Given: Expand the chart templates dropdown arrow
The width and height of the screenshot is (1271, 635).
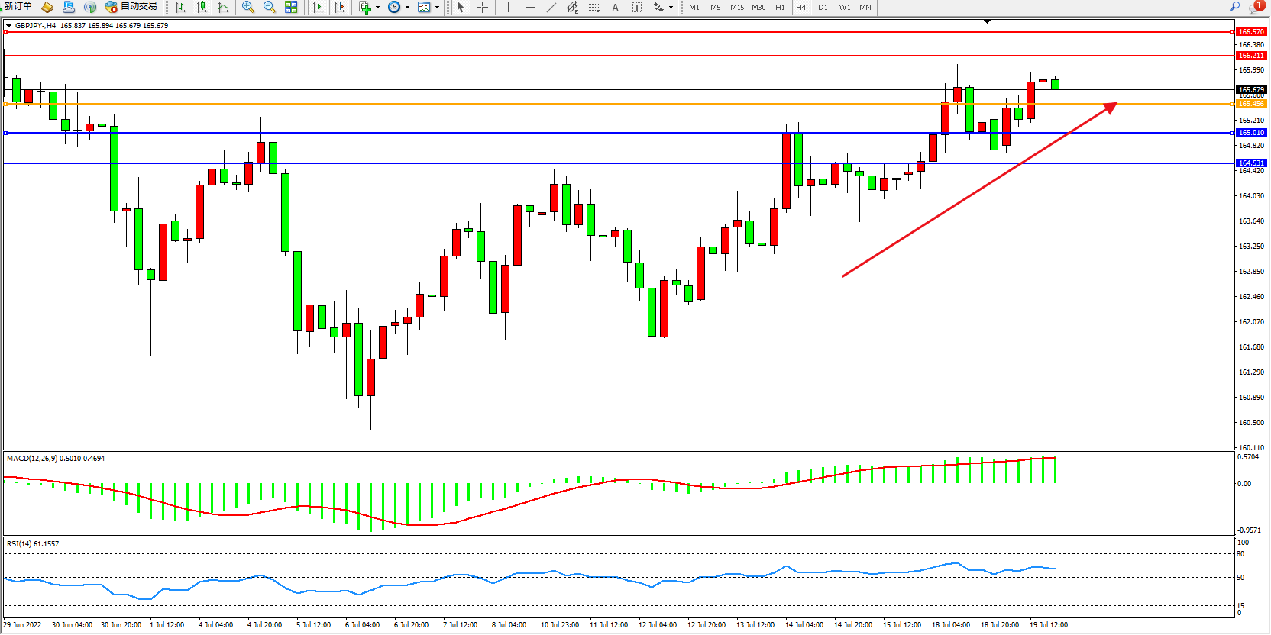Looking at the screenshot, I should [x=437, y=8].
